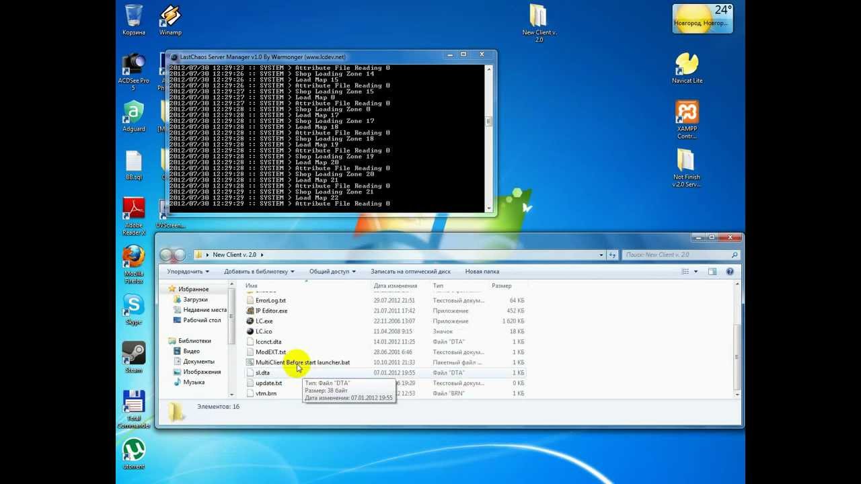Open Добавить в библиотеку dropdown
861x484 pixels.
point(259,272)
